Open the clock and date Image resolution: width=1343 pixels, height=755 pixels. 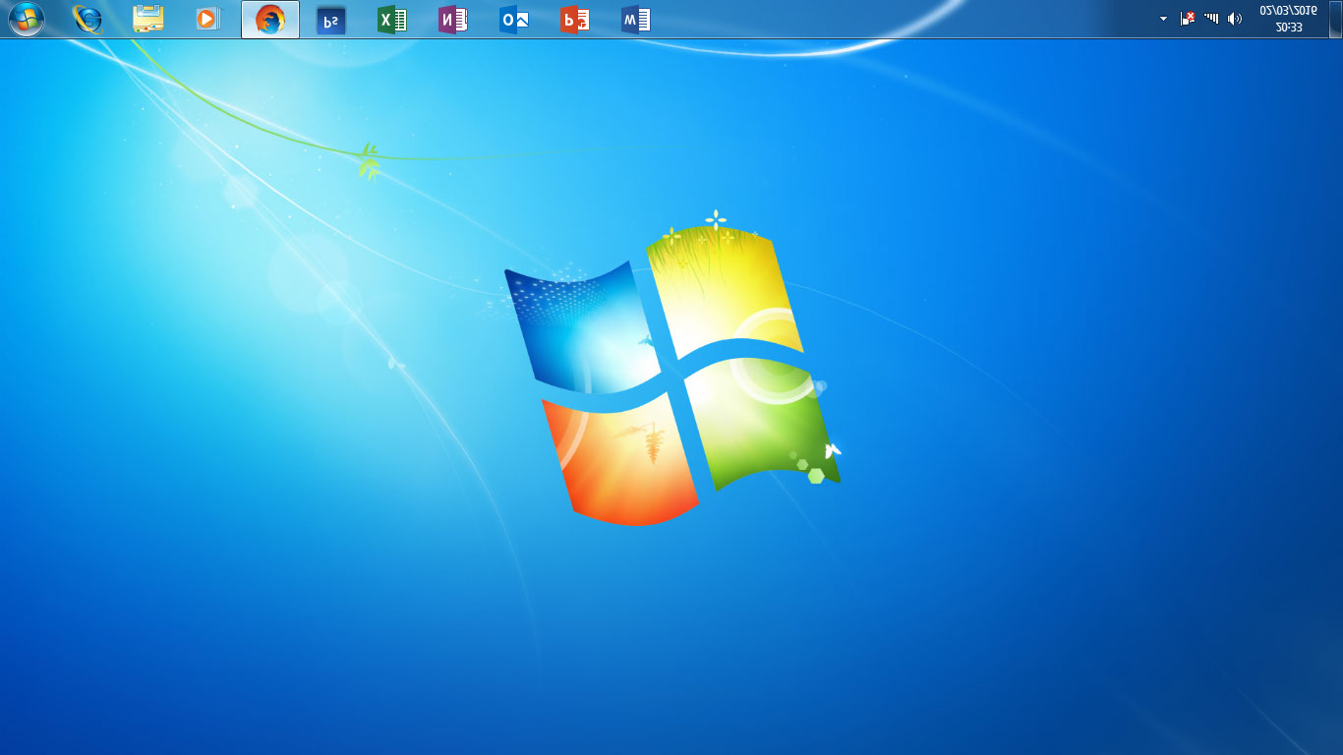tap(1288, 19)
